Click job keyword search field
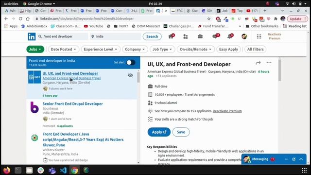Image resolution: width=311 pixels, height=175 pixels. coord(63,36)
